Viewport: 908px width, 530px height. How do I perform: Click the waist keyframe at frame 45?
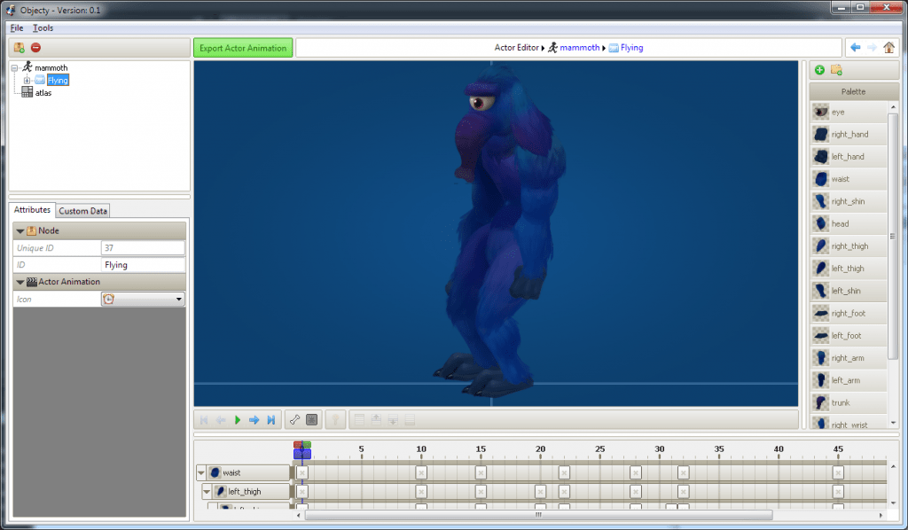(838, 472)
